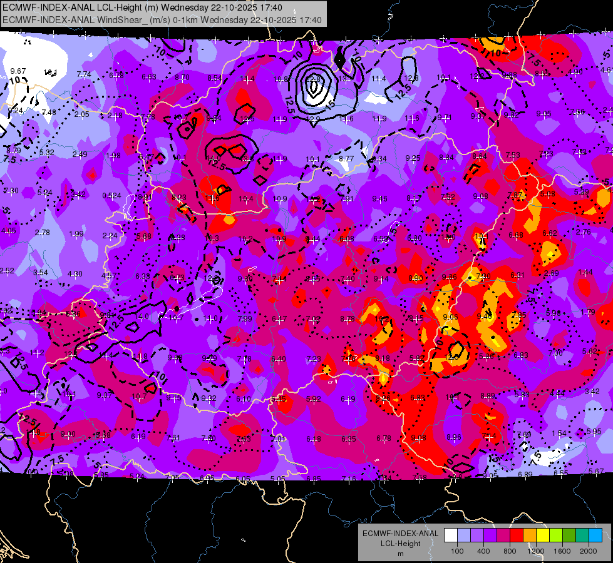Click the wind shear value '7.02'

(314, 319)
